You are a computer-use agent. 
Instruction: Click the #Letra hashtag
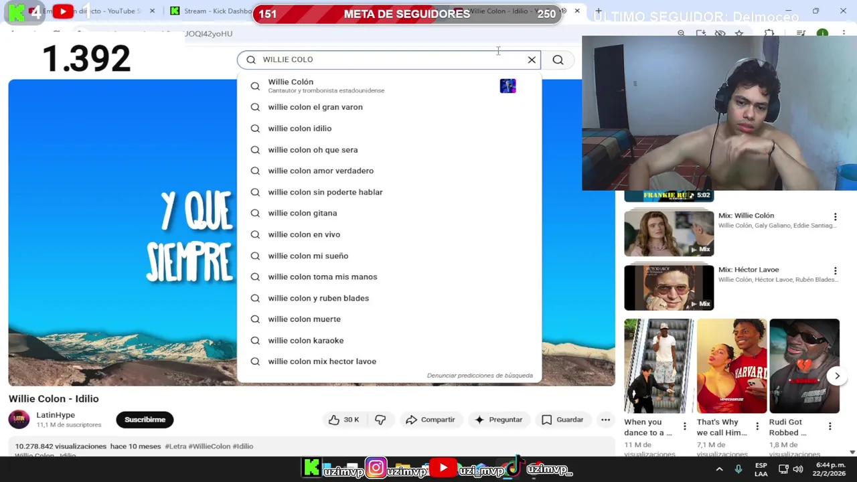tap(175, 447)
